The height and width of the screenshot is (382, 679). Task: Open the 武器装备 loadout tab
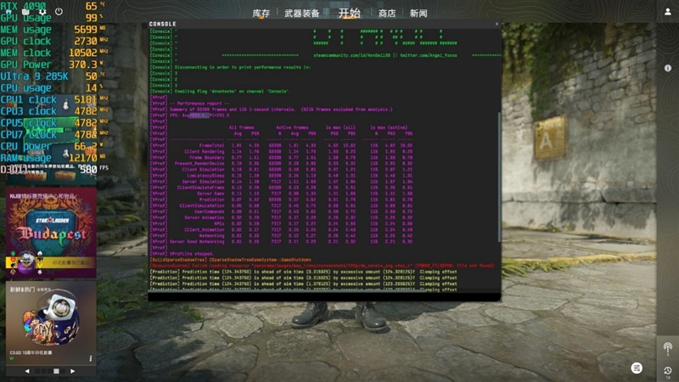pyautogui.click(x=302, y=14)
